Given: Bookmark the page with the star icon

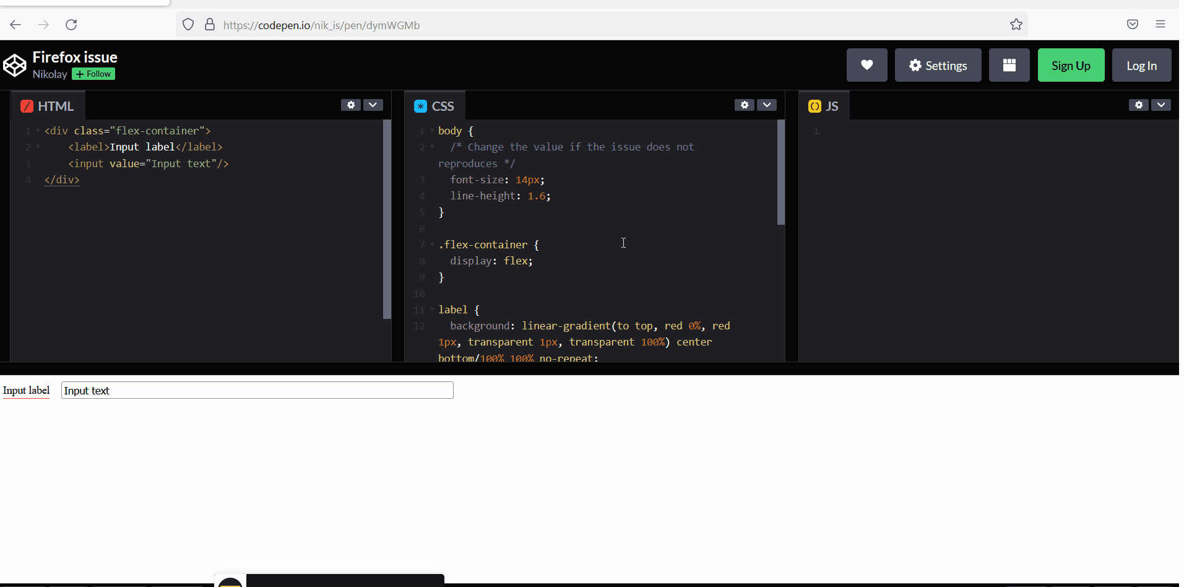Looking at the screenshot, I should click(x=1016, y=25).
